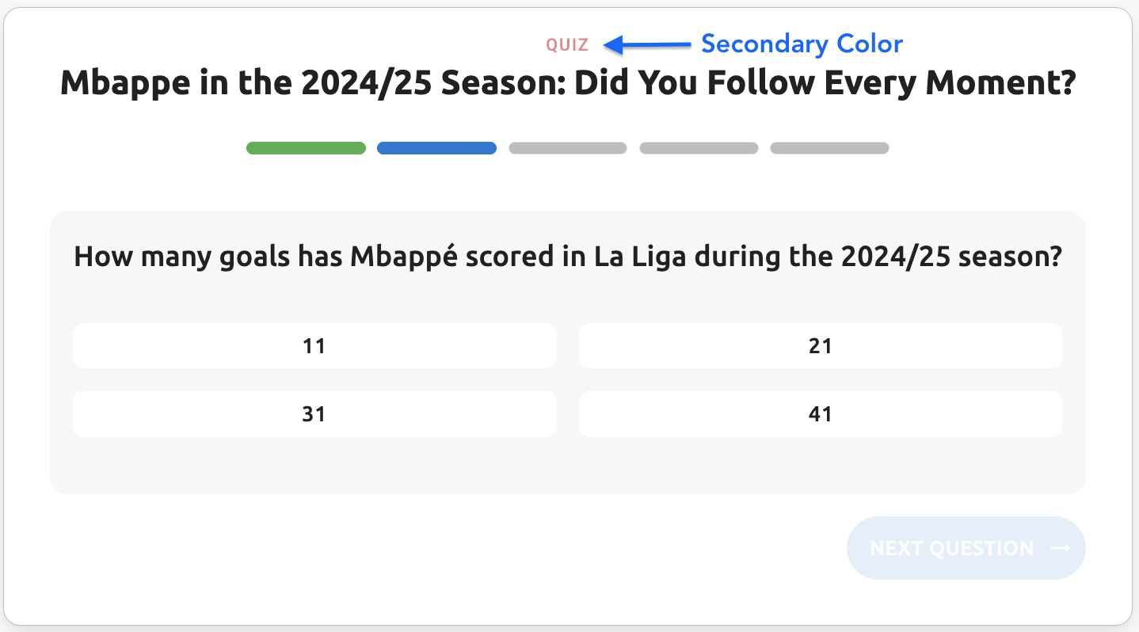Click the arrow icon on Next Question
The image size is (1139, 632).
(1061, 548)
